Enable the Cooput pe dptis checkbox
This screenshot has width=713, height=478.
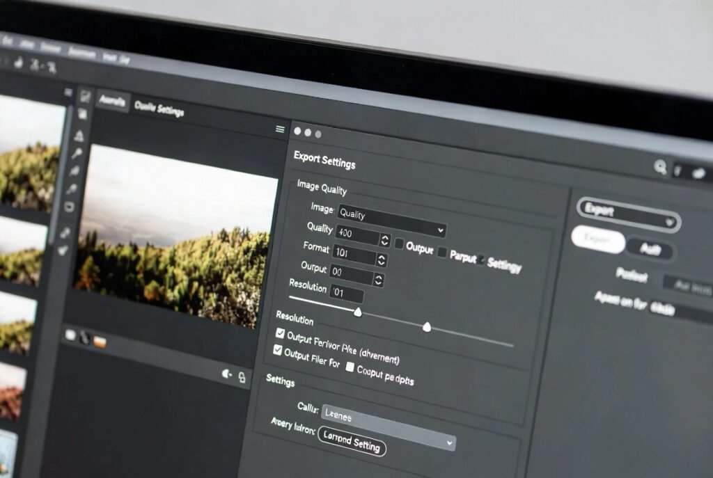pyautogui.click(x=350, y=367)
